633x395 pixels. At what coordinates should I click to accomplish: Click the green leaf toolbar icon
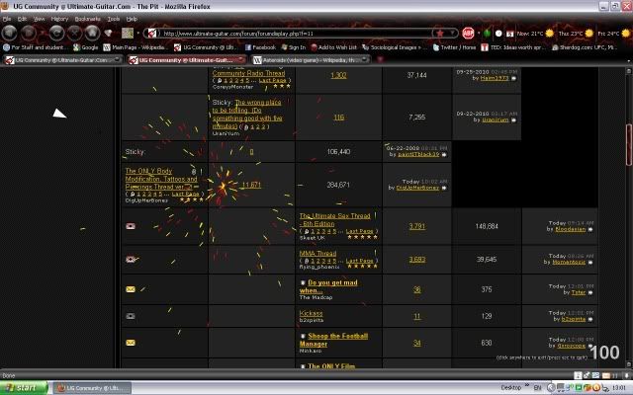(488, 33)
